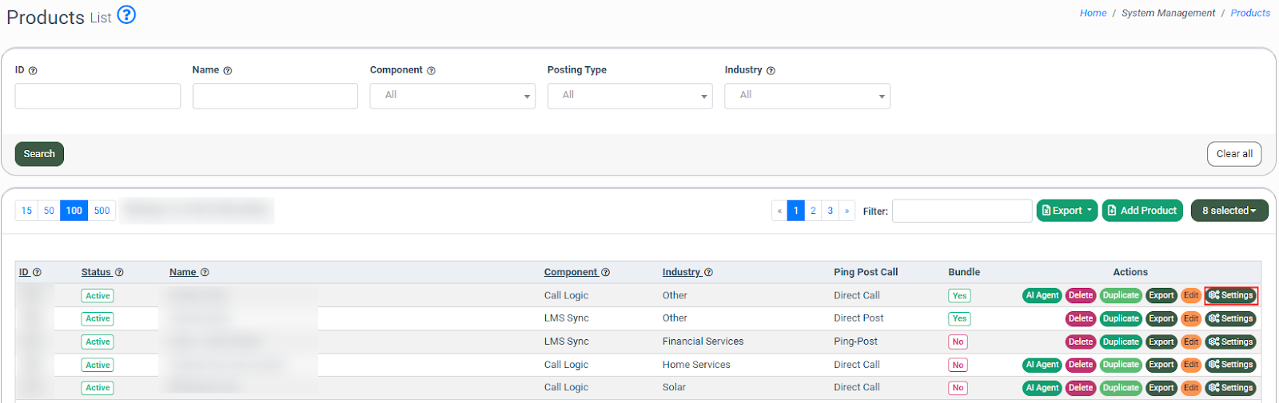Click the help icon beside Industry filter label

771,71
